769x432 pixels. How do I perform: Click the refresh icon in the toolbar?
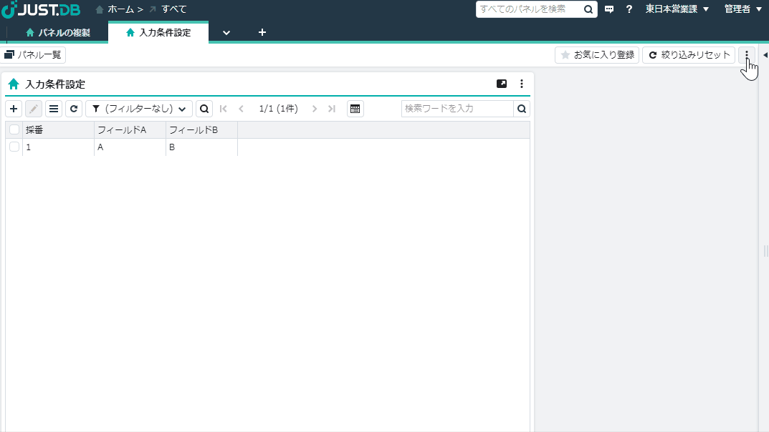point(74,109)
